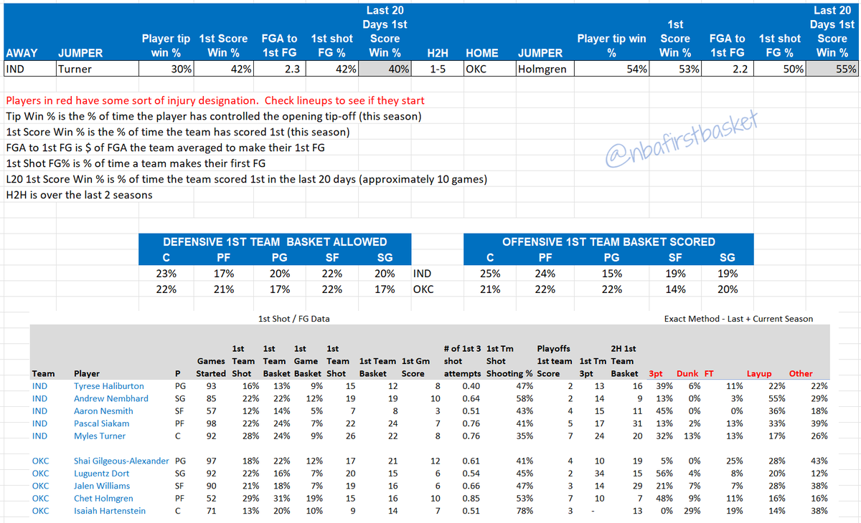Click the Aaron Nesmith player name
Screen dimensions: 861x523
(x=103, y=411)
